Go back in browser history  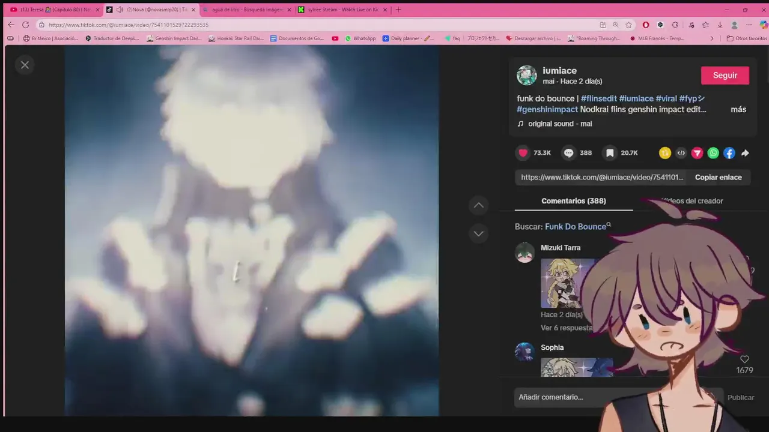[x=10, y=25]
